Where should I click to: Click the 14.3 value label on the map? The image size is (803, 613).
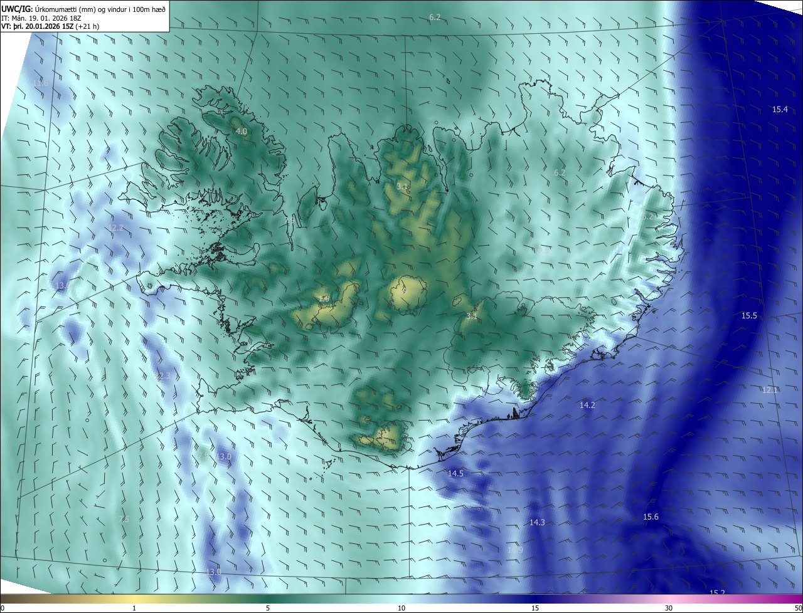coord(537,522)
